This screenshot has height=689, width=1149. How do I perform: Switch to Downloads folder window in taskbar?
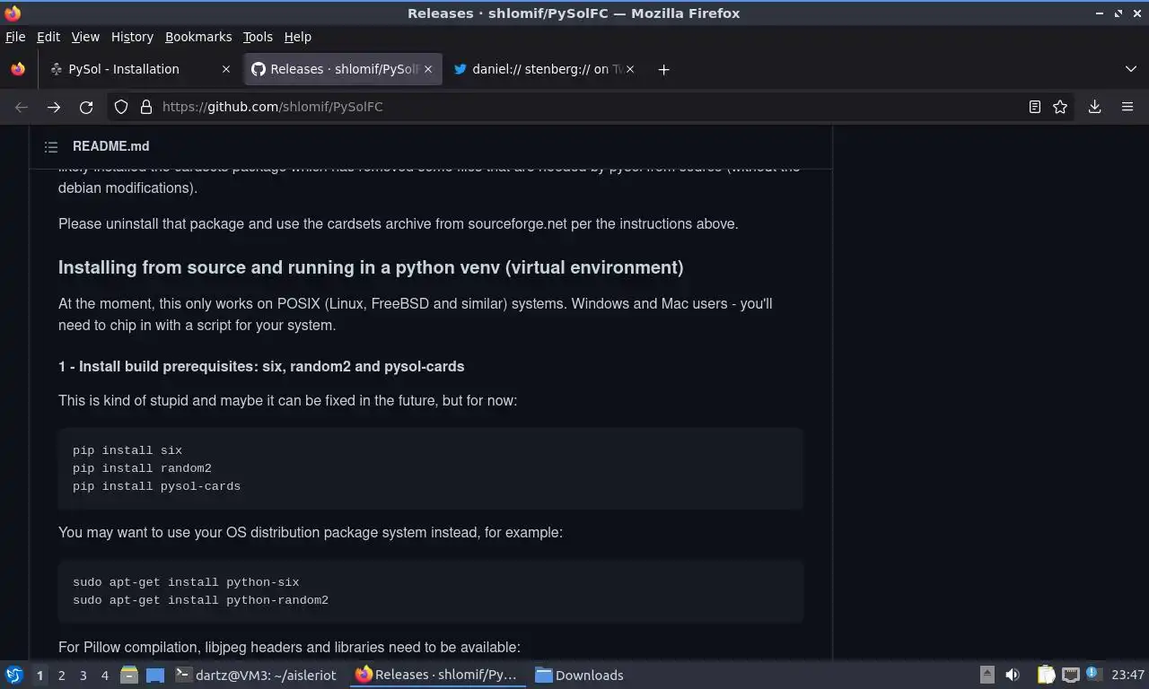click(x=581, y=675)
